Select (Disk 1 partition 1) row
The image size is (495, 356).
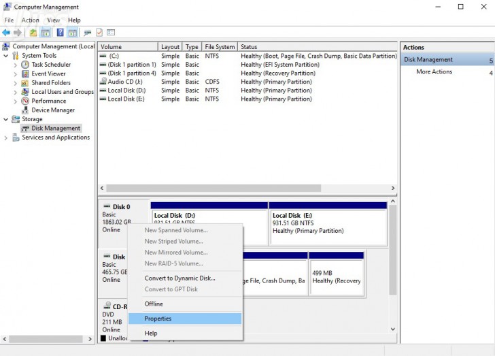tap(247, 65)
